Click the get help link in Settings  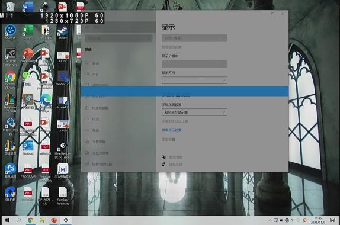(176, 157)
